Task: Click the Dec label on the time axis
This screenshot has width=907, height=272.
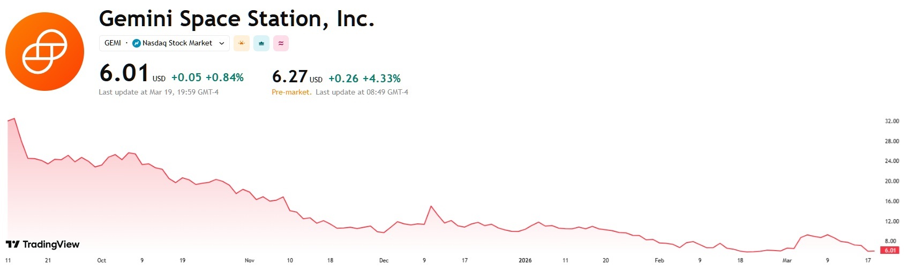Action: coord(384,260)
